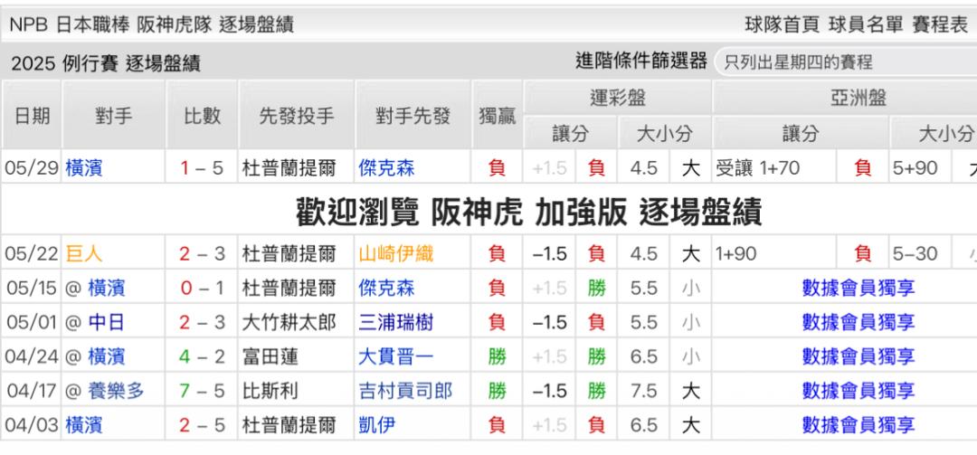Click opposing starter 三浦瑞樹
The width and height of the screenshot is (977, 455).
pyautogui.click(x=396, y=322)
